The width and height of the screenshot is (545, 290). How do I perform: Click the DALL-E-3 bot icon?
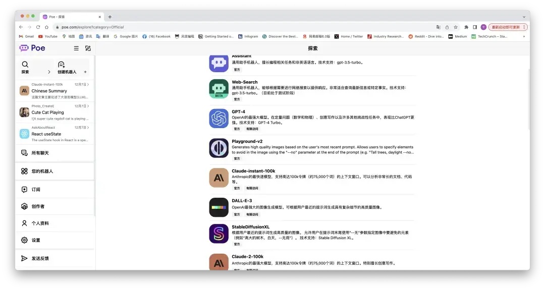coord(219,207)
